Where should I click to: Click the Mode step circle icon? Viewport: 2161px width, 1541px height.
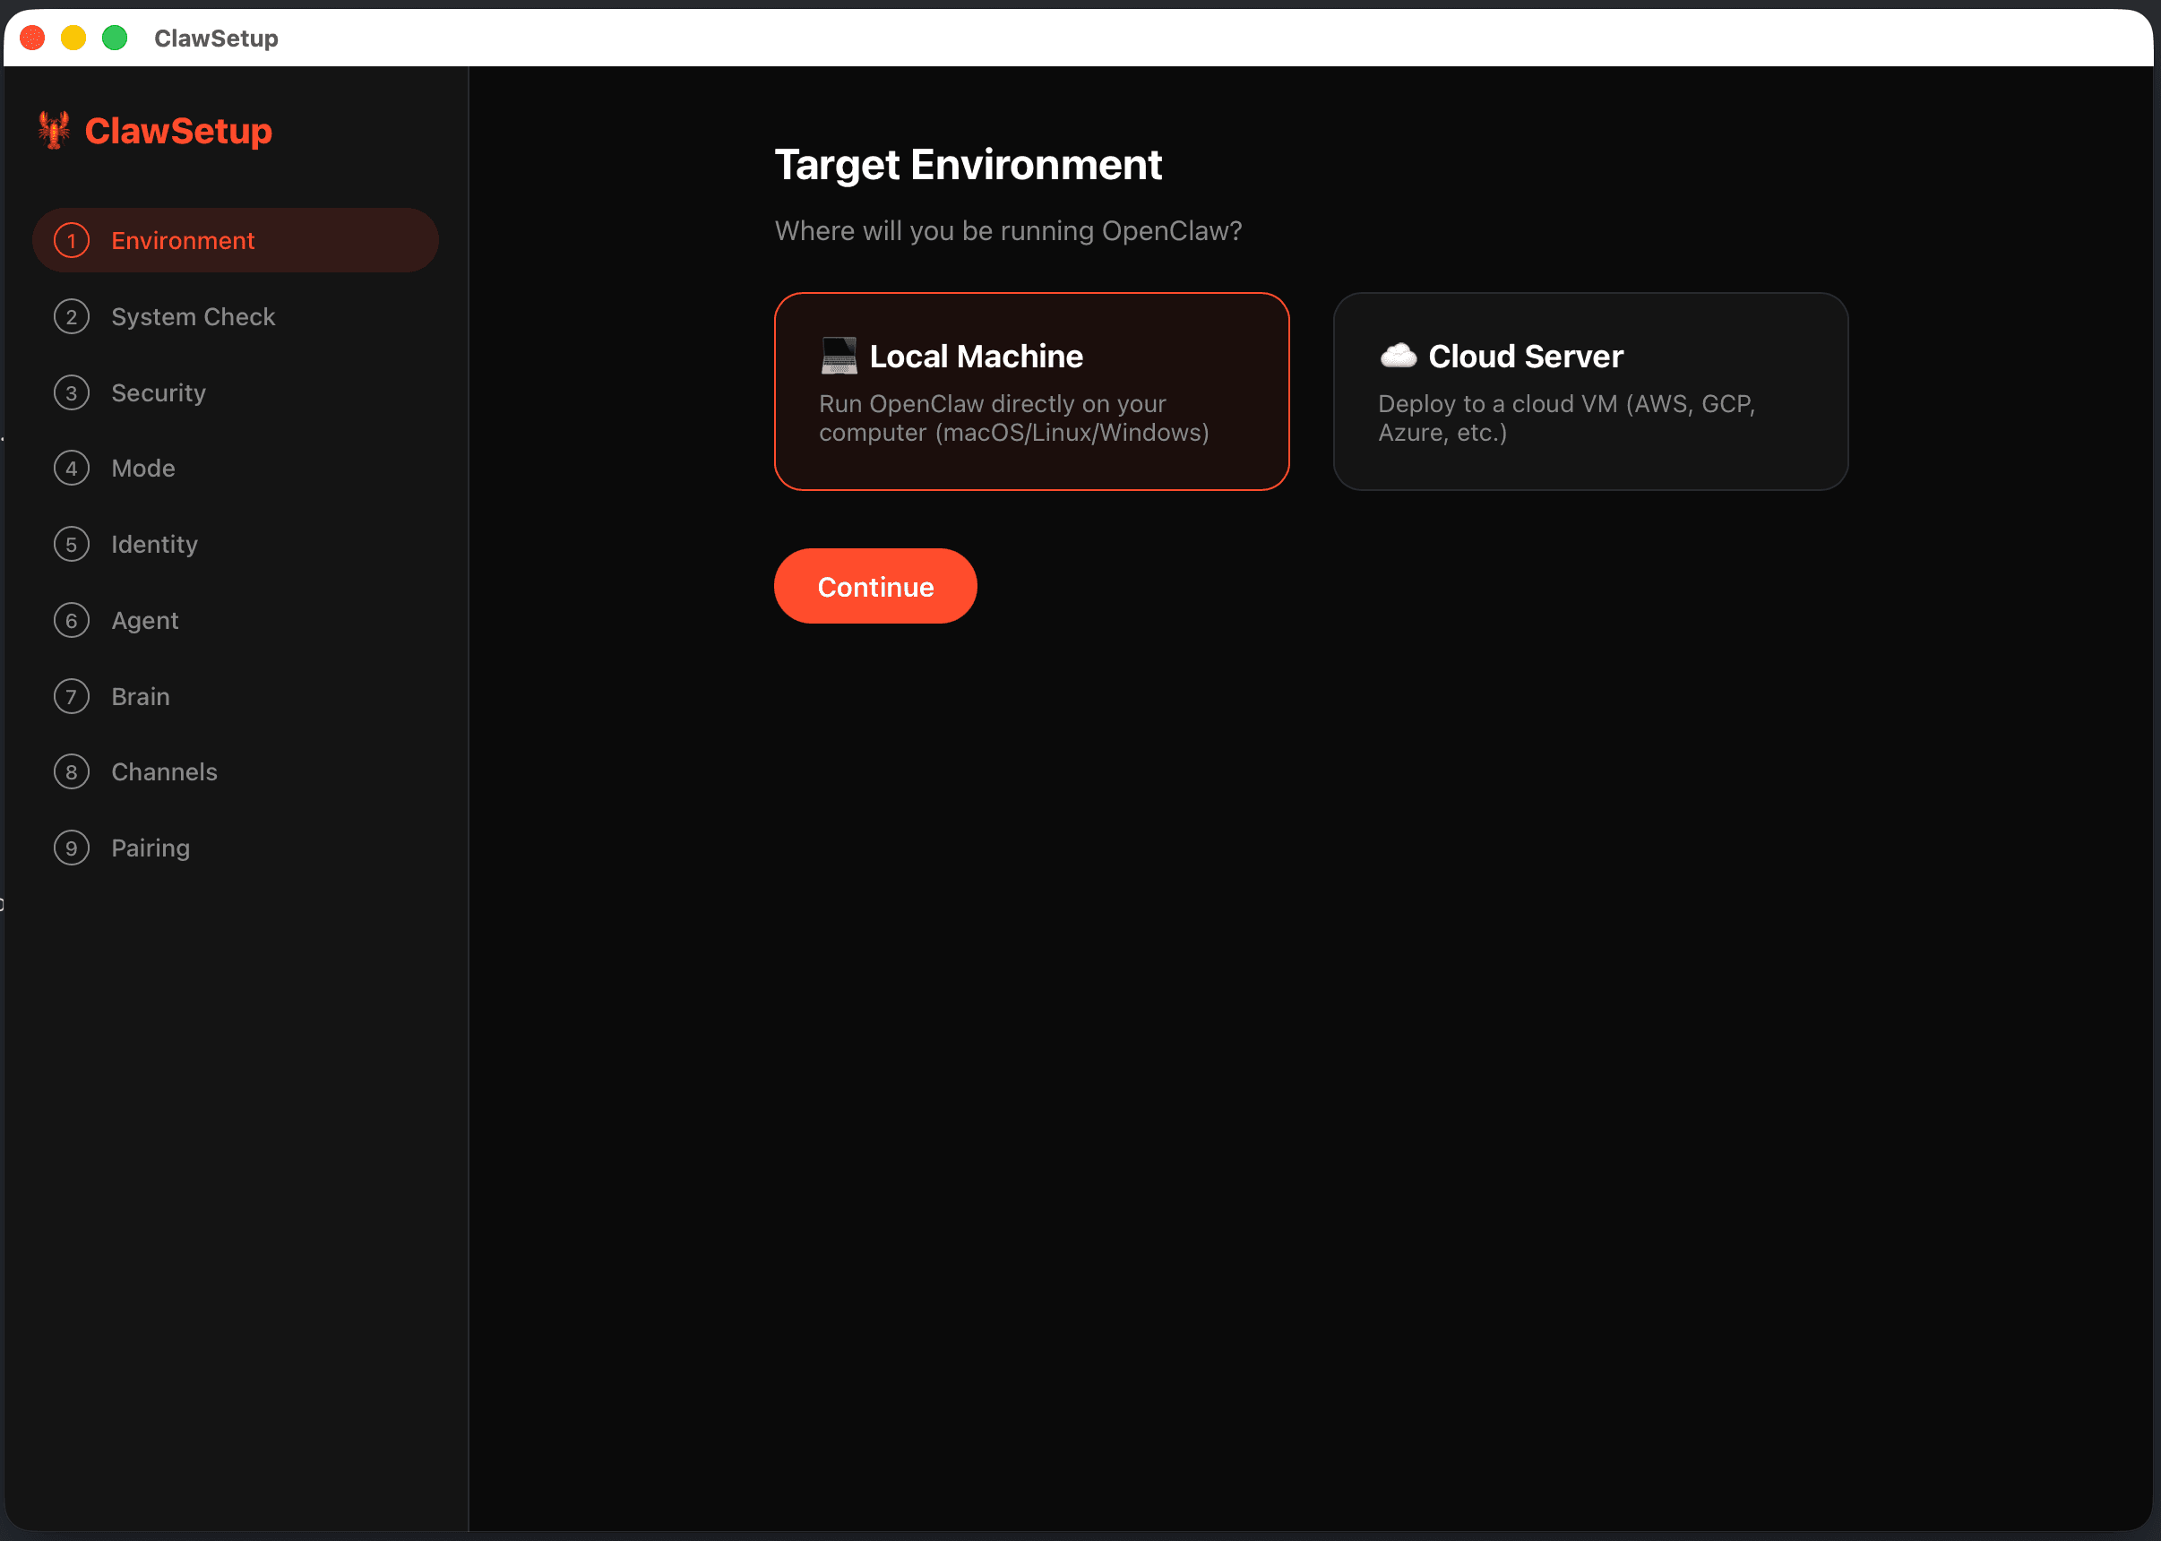(72, 468)
